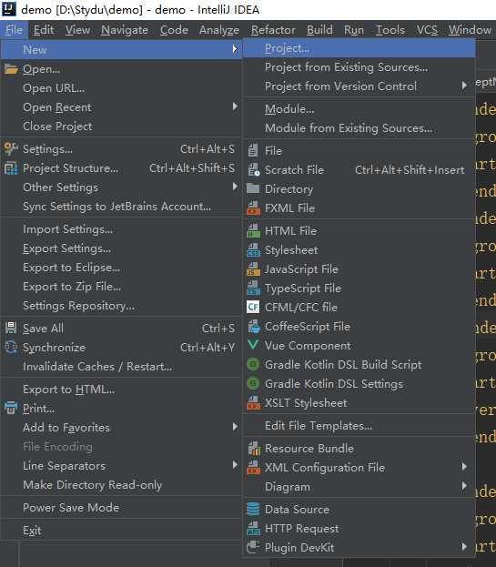Click the CoffeeScript File icon

pyautogui.click(x=254, y=326)
